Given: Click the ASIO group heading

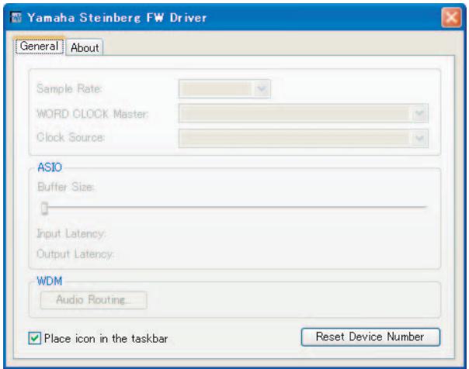Looking at the screenshot, I should [x=50, y=167].
